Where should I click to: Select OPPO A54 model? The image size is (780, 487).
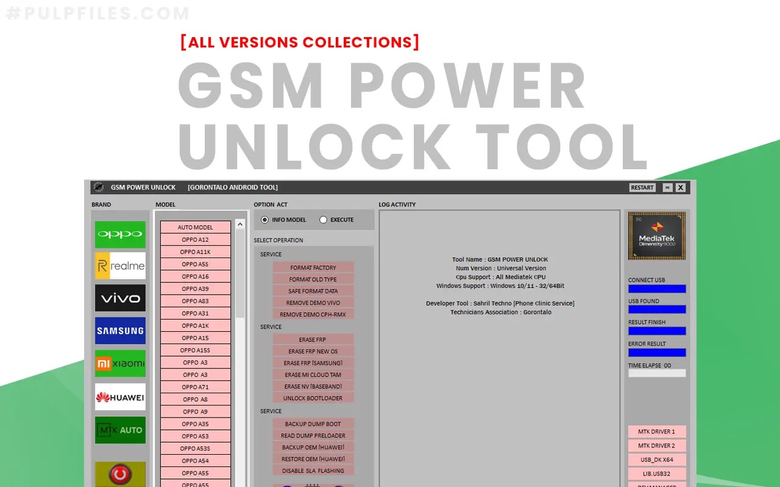point(196,461)
